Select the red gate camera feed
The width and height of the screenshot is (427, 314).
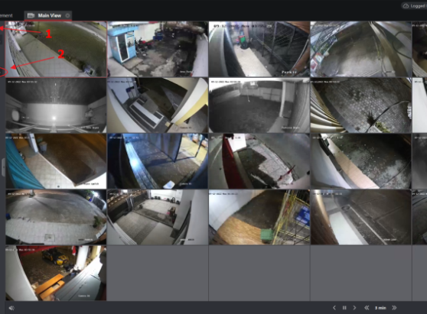coord(259,161)
